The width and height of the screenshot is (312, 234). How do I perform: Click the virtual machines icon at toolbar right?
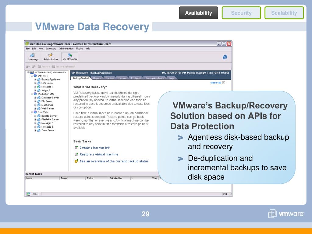click(x=225, y=57)
